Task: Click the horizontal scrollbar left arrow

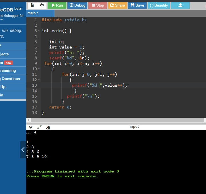Action: 28,120
